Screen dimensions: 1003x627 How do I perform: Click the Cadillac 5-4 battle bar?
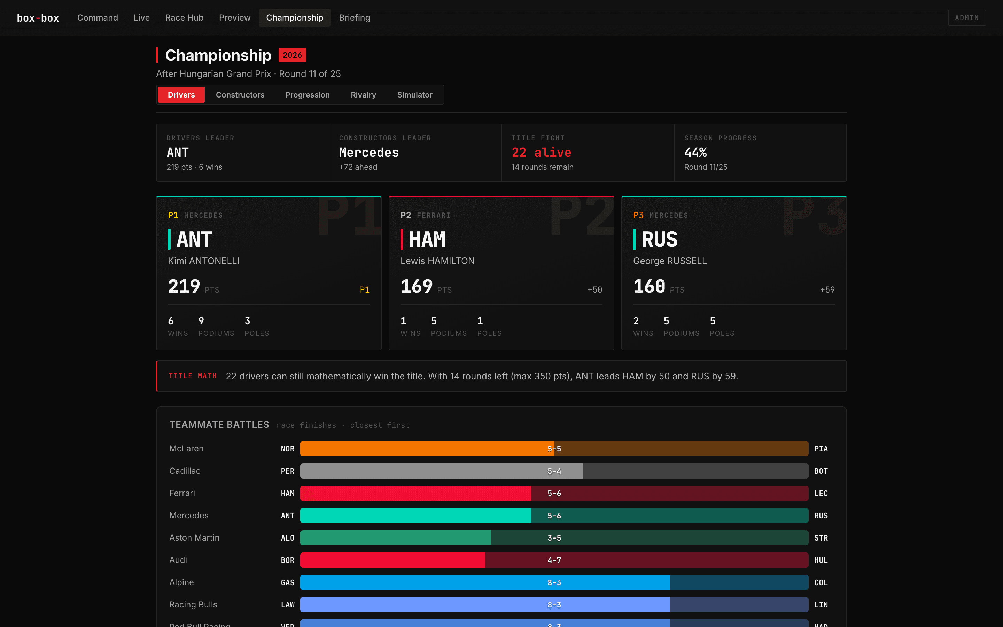tap(554, 471)
